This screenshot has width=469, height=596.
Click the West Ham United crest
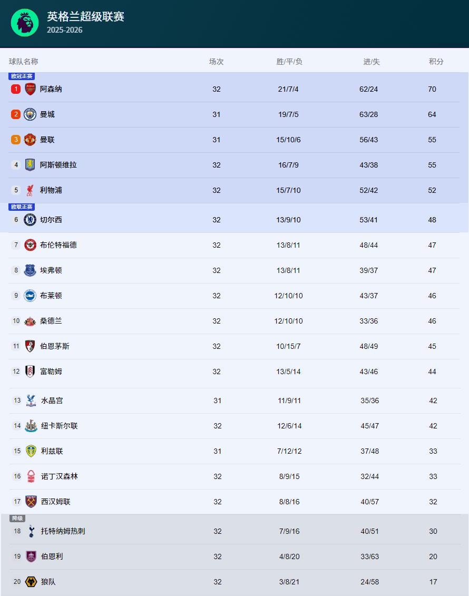point(31,502)
